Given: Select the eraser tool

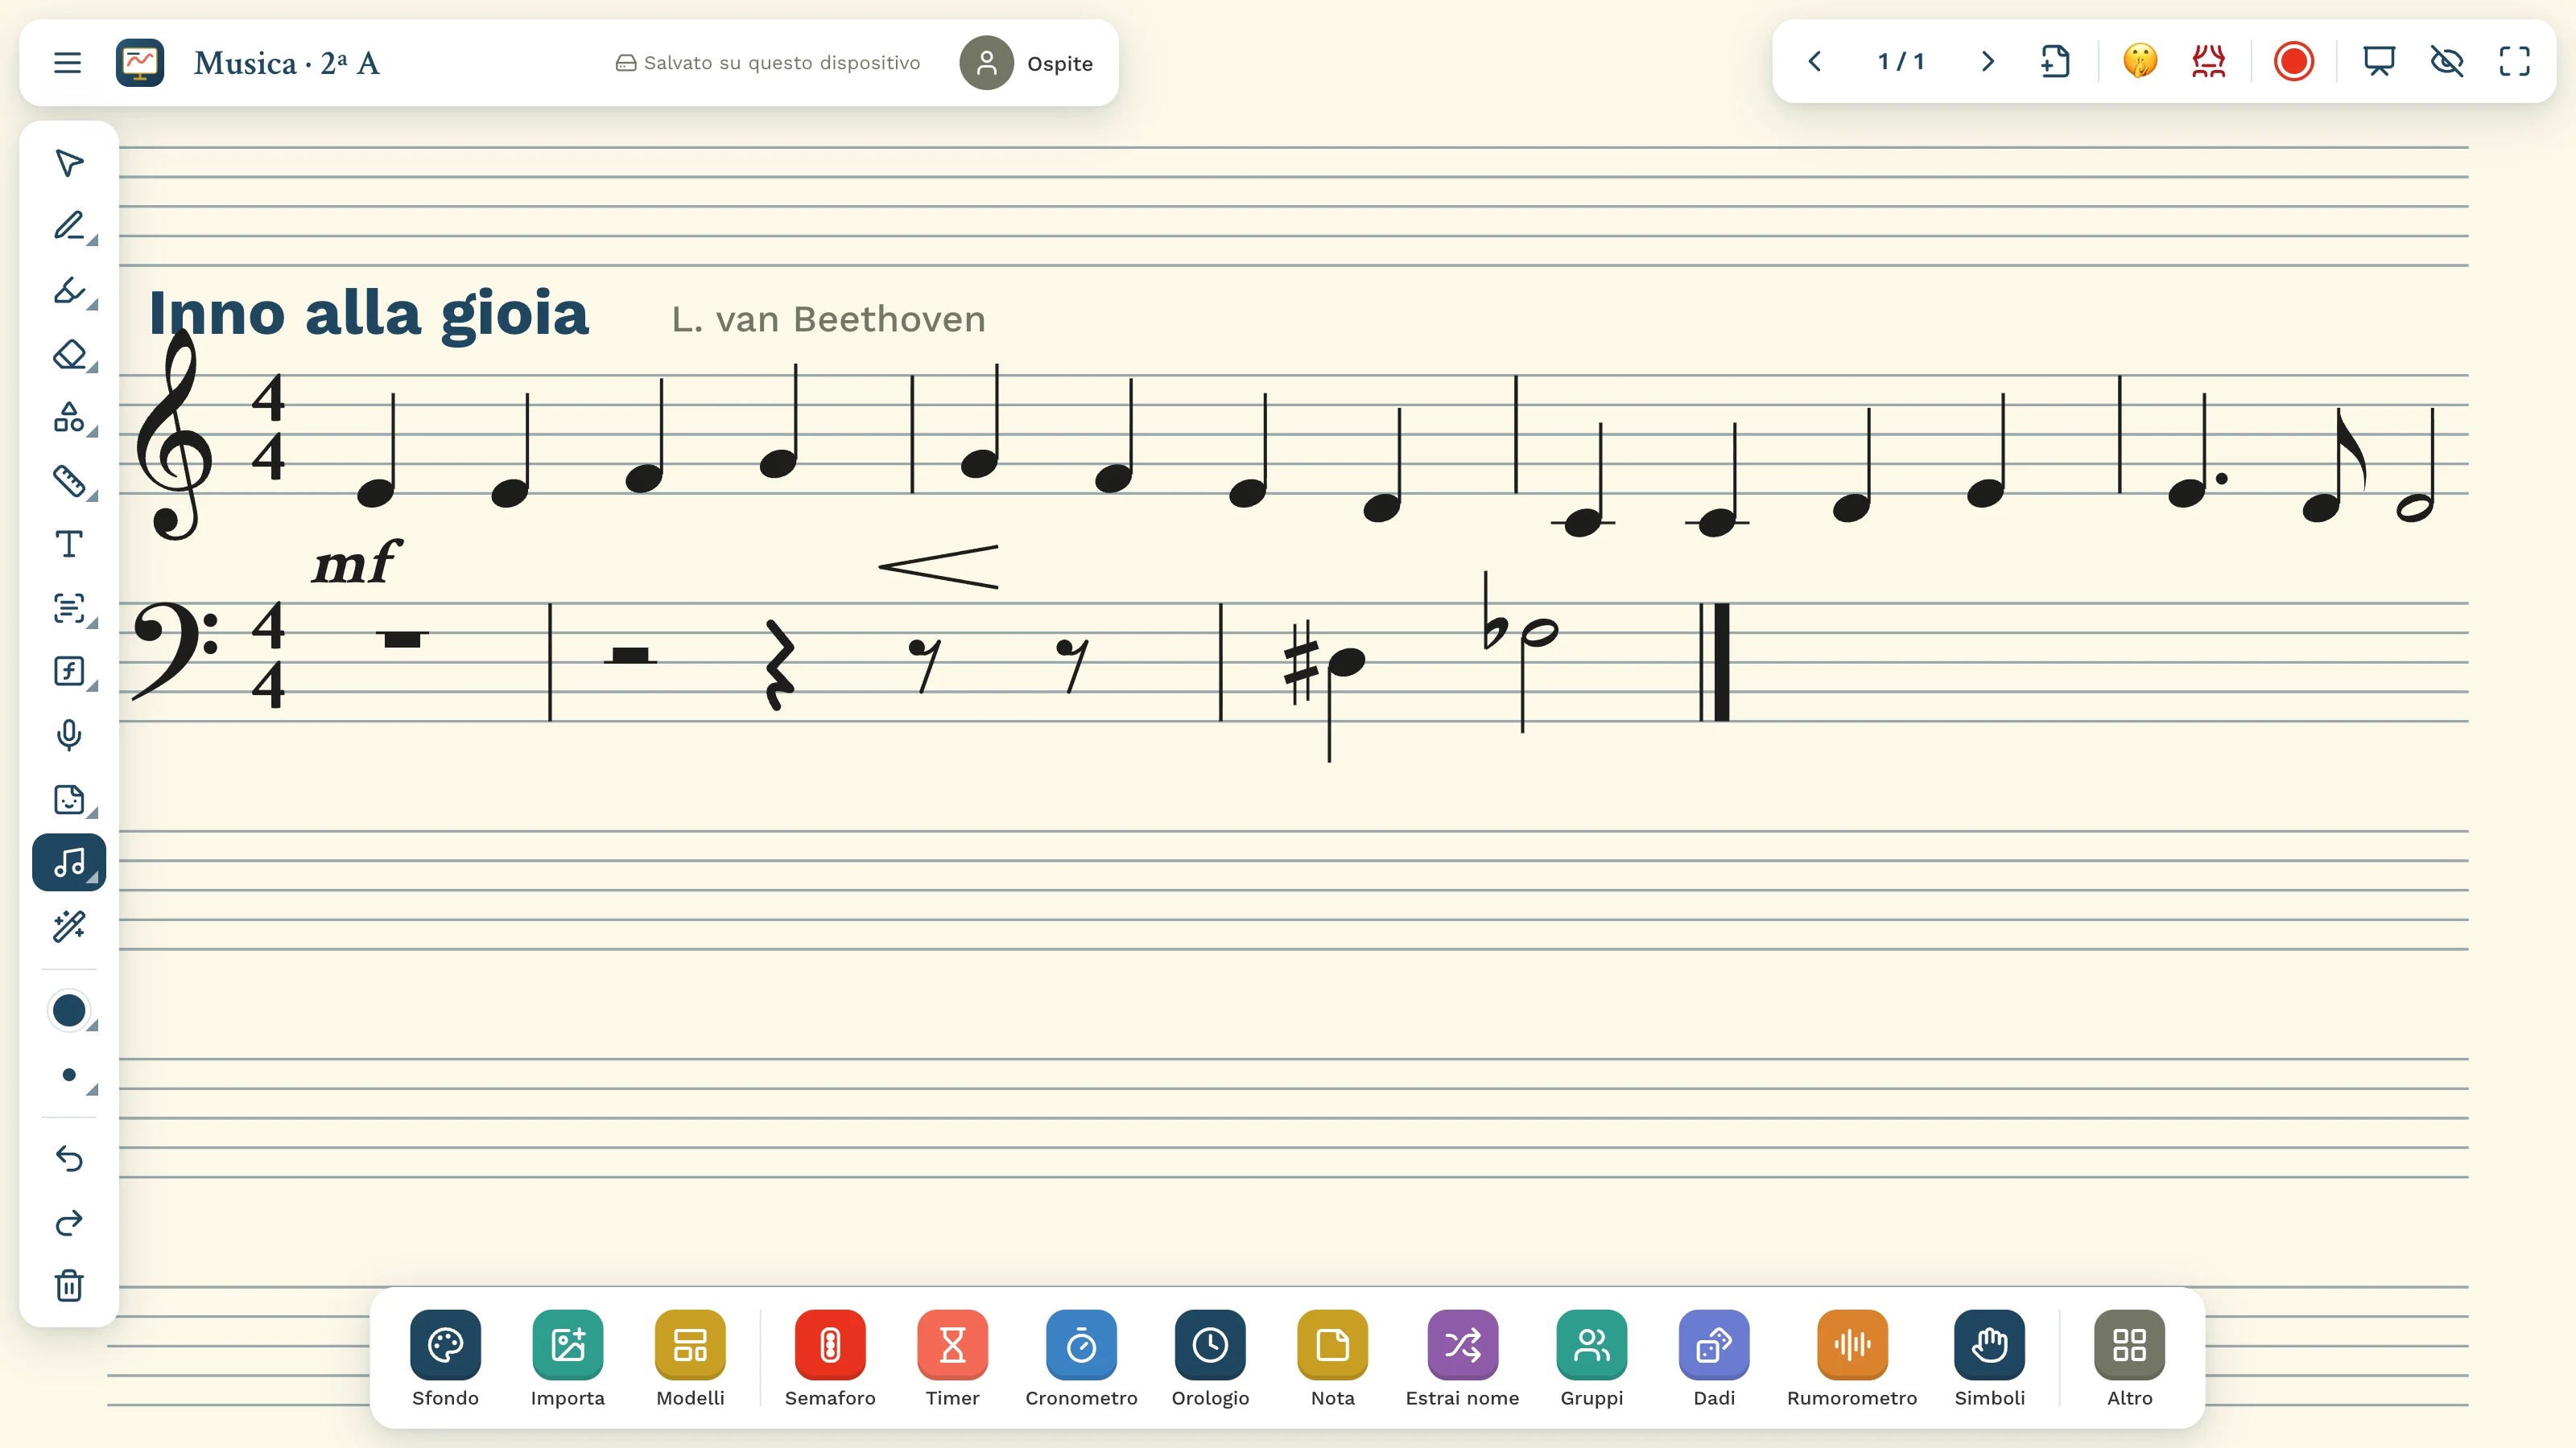Looking at the screenshot, I should (69, 354).
